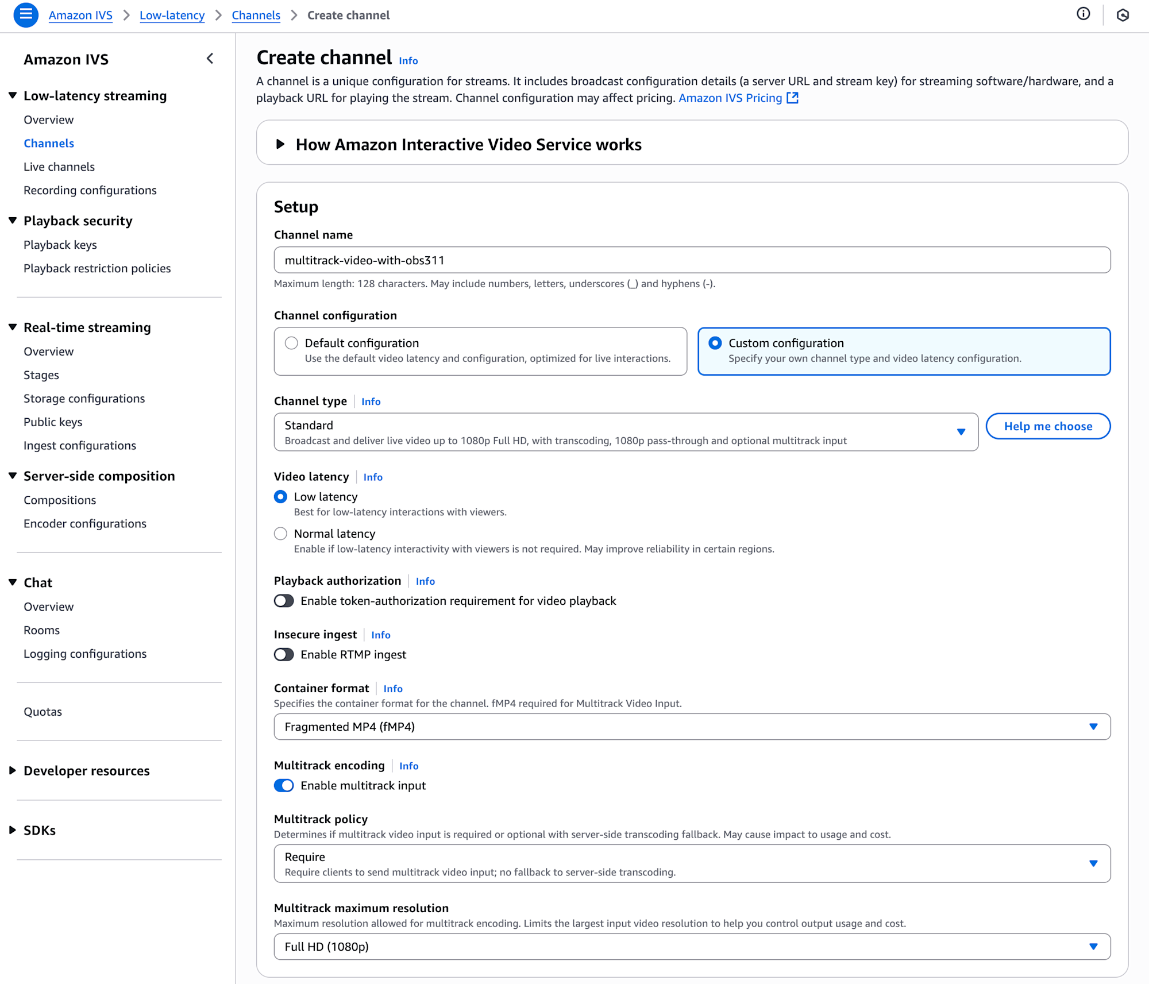Click the Help me choose button

pos(1048,426)
